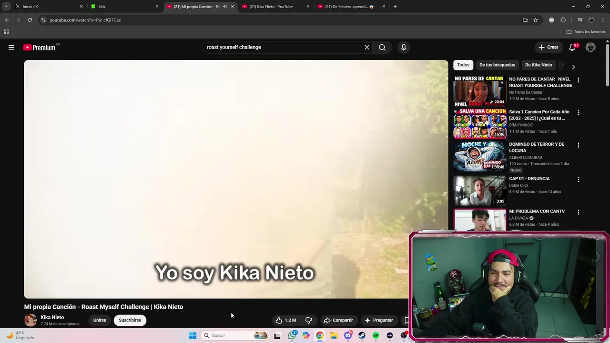The height and width of the screenshot is (343, 610).
Task: Open WhatsApp from the taskbar
Action: coord(292,335)
